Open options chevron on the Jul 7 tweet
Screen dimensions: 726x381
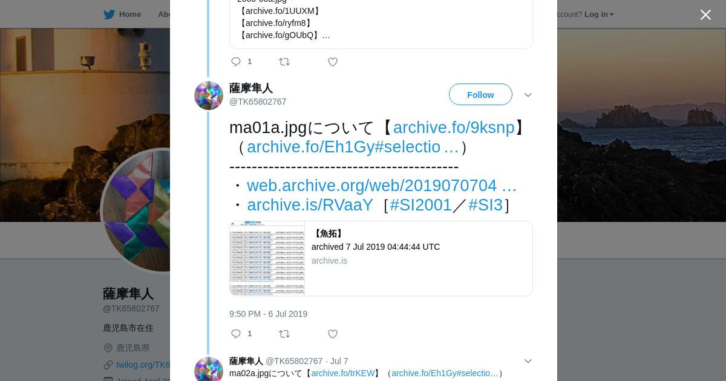tap(528, 361)
